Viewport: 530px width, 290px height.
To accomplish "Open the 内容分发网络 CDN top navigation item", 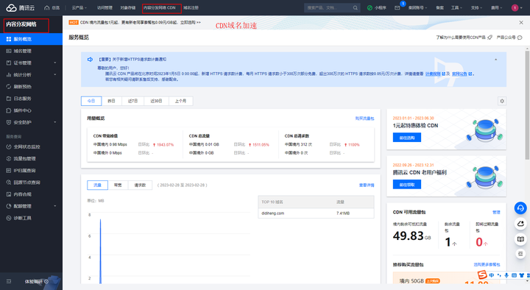I will click(x=160, y=8).
